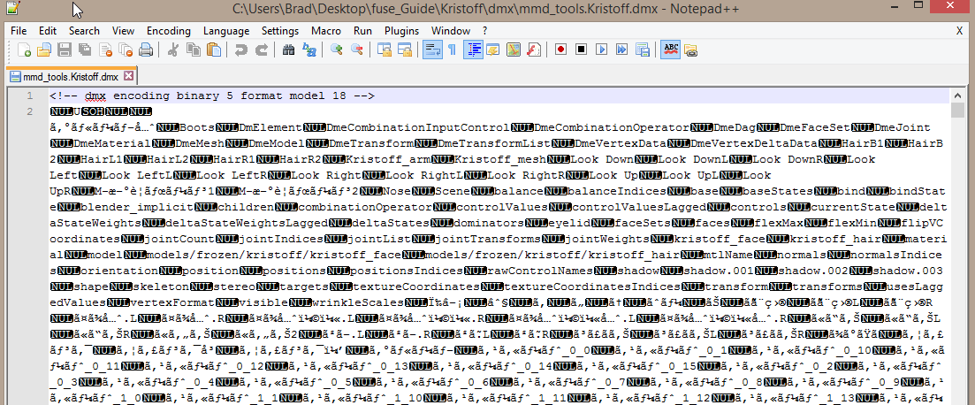Image resolution: width=975 pixels, height=405 pixels.
Task: Print the document using printer icon
Action: 146,50
